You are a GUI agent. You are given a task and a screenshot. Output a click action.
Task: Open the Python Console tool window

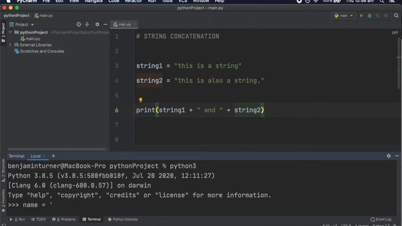point(123,219)
